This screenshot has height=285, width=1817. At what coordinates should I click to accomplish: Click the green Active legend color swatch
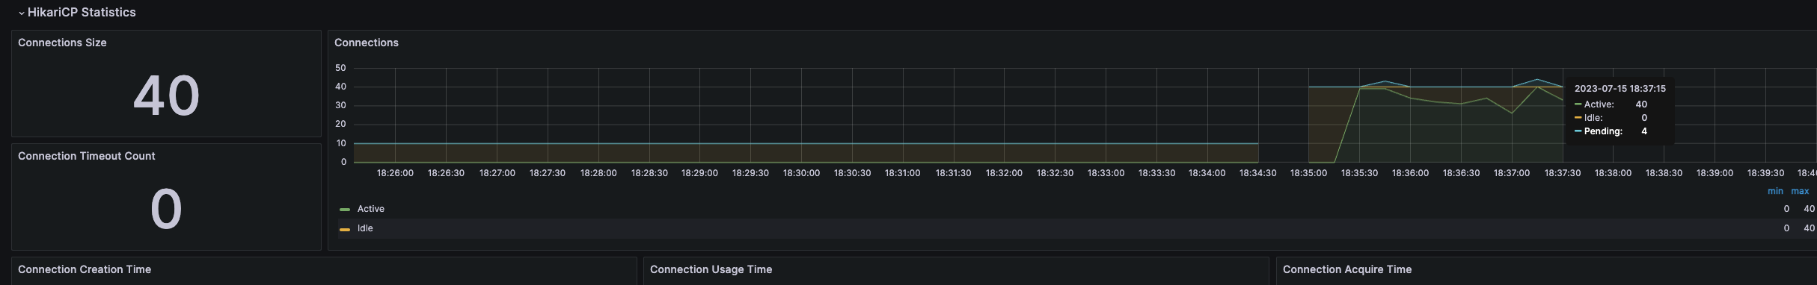(x=345, y=210)
